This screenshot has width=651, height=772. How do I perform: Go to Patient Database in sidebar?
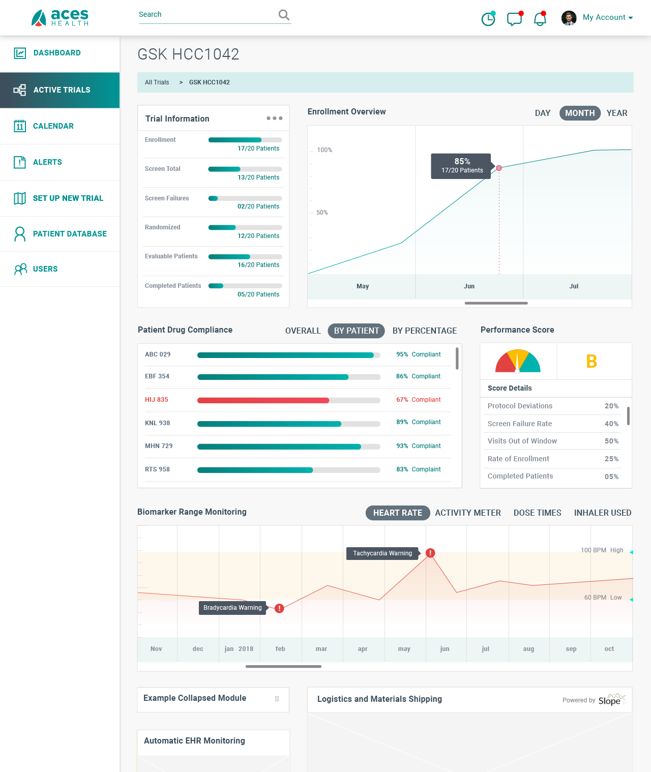click(70, 234)
